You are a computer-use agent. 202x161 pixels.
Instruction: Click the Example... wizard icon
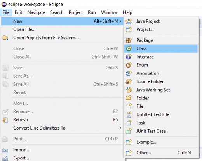pyautogui.click(x=129, y=142)
